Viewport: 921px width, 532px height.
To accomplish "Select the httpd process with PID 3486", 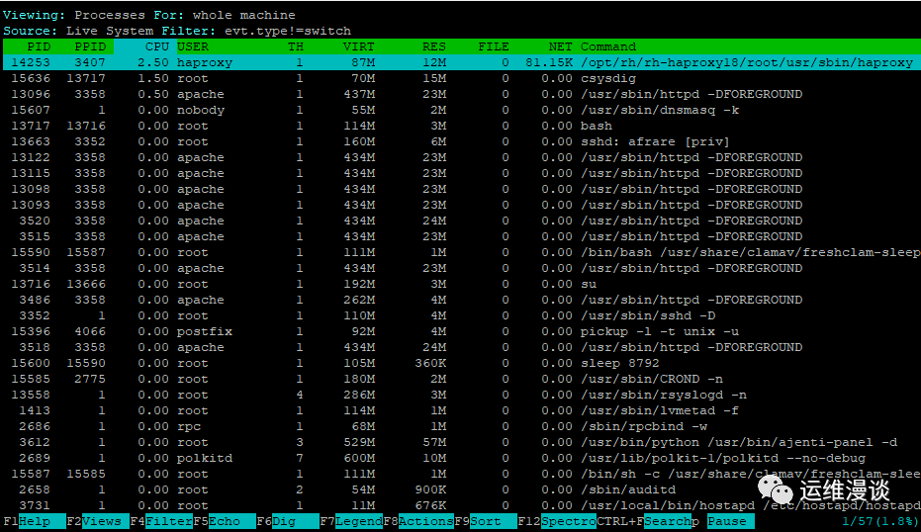I will pos(461,300).
